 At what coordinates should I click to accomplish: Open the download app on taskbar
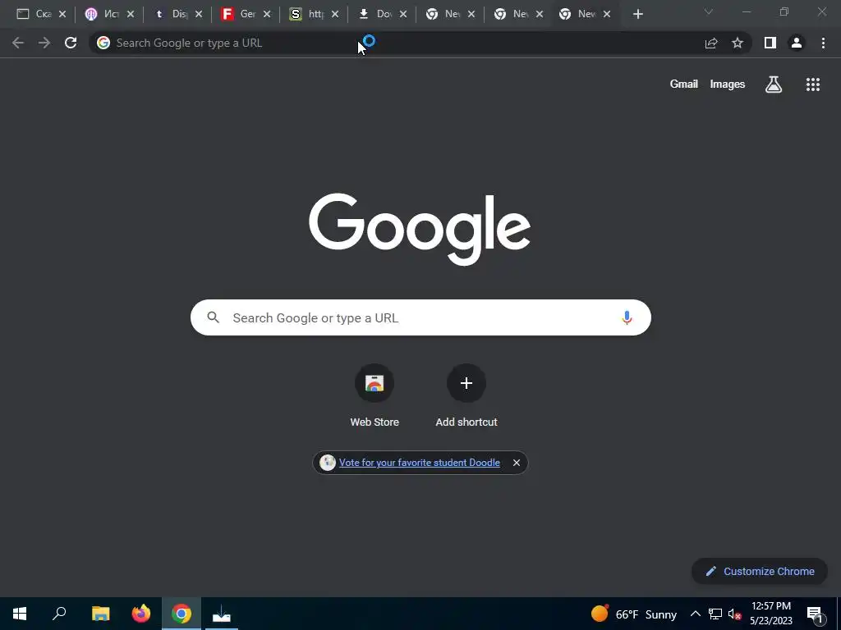(222, 614)
